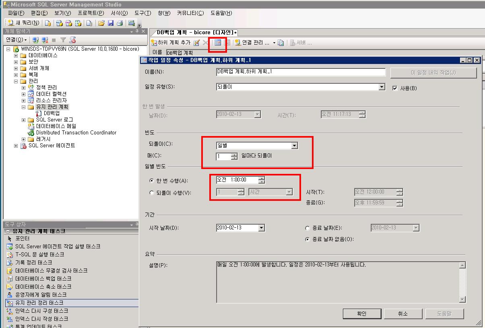Click the subplan properties edit icon

click(196, 43)
